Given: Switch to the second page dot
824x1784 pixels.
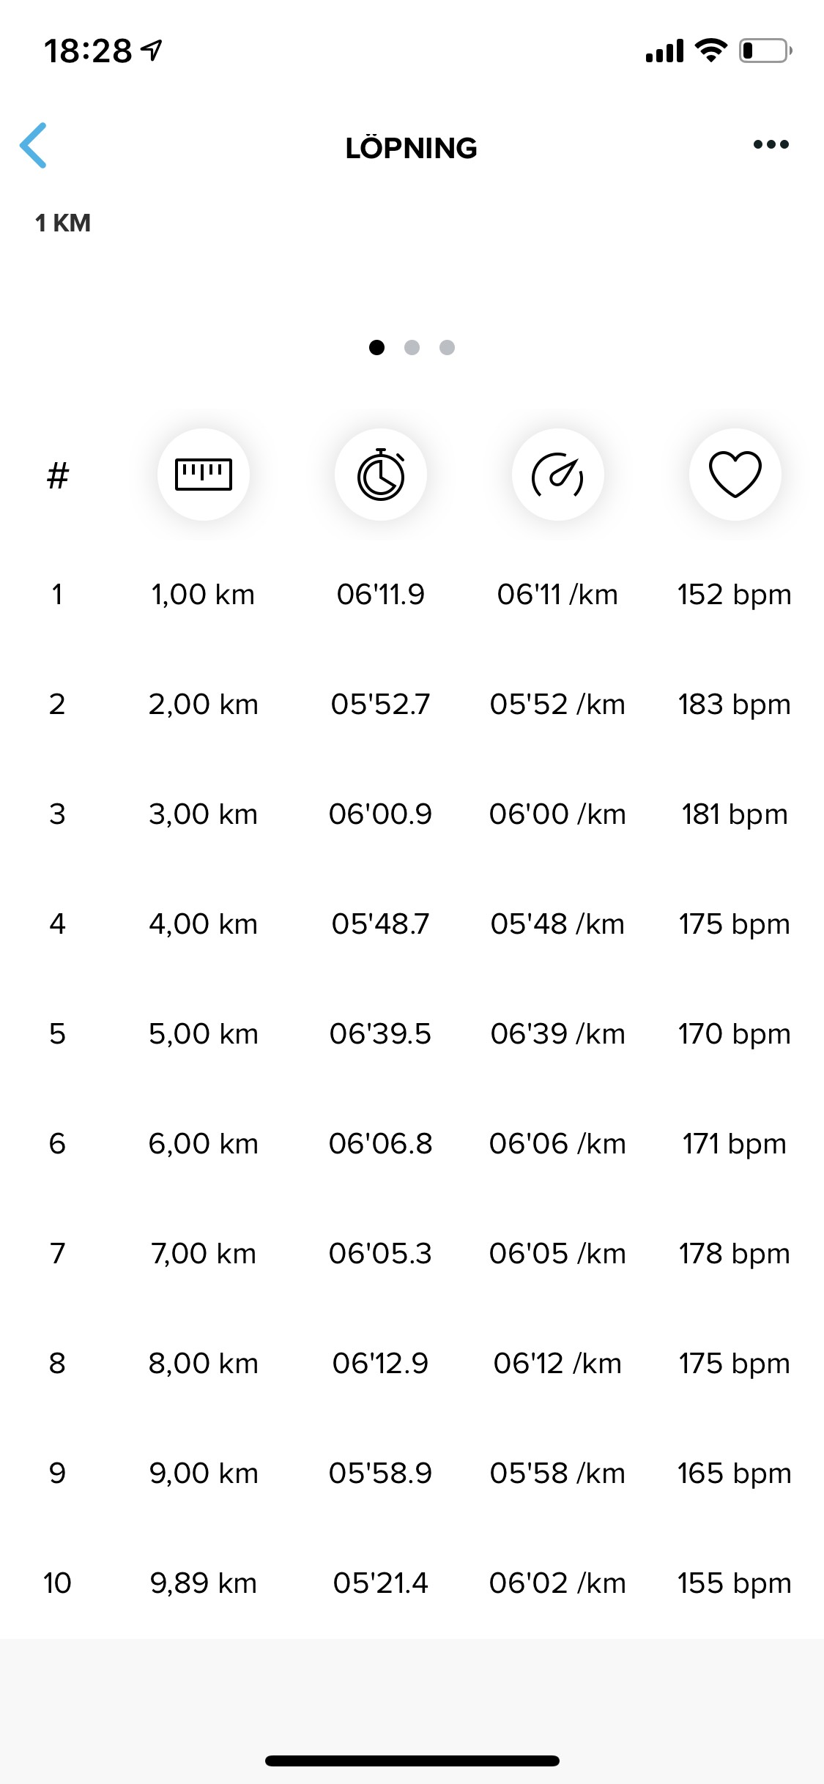Looking at the screenshot, I should point(412,347).
